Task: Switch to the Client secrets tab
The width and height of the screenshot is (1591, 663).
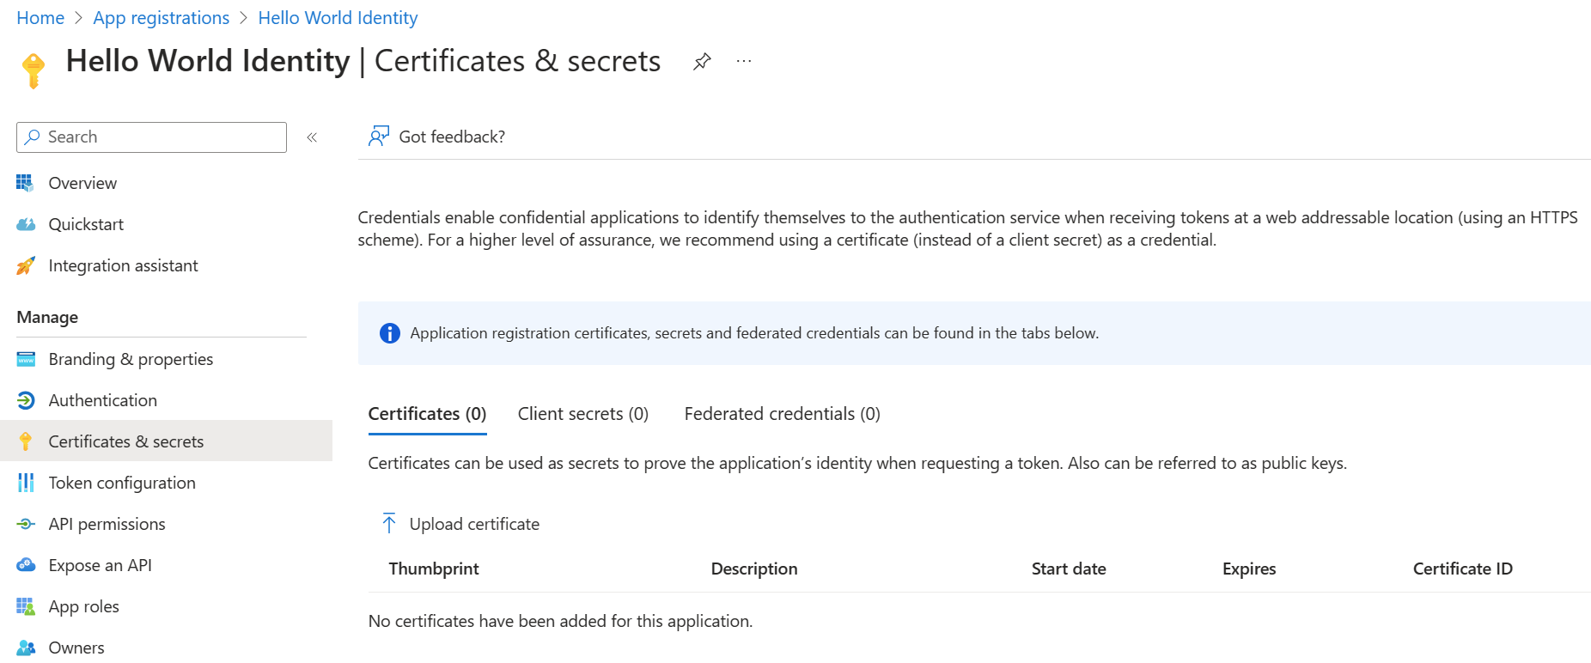Action: (x=582, y=413)
